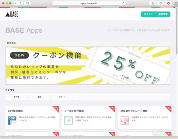Screen dimensions: 178x139
Task: Click the tagline mentioning BASE SHOP
Action: coord(139,30)
